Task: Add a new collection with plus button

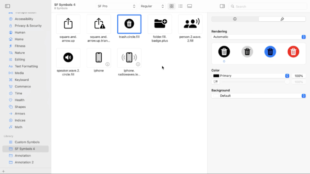Action: point(3,171)
